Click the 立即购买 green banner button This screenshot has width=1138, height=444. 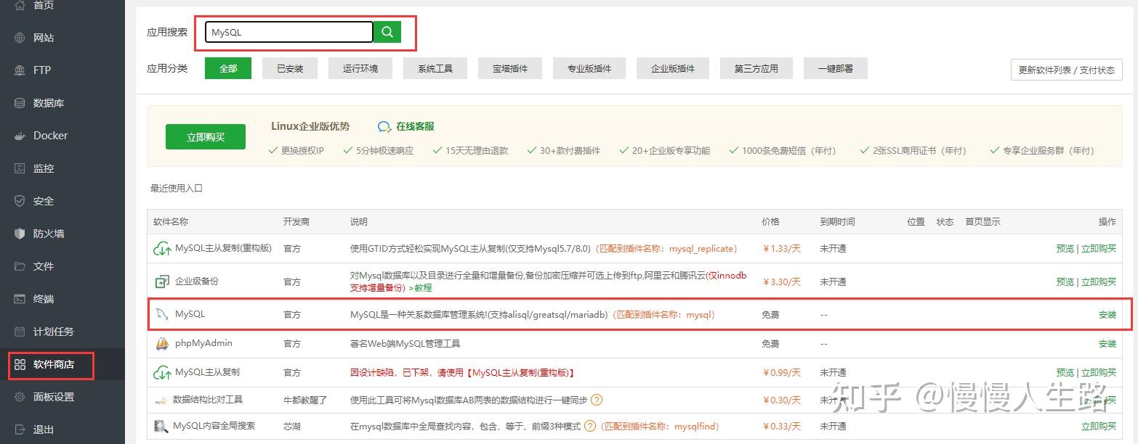coord(206,136)
